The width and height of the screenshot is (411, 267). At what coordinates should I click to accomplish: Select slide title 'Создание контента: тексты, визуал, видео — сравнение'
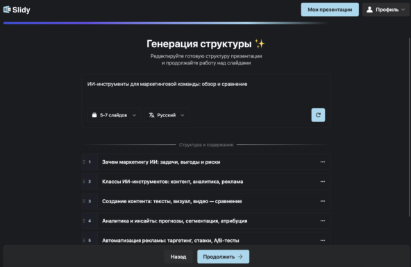tap(172, 201)
